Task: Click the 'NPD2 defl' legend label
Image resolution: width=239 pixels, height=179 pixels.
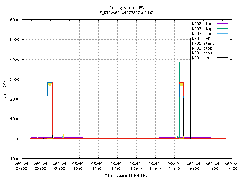Action: pyautogui.click(x=202, y=38)
